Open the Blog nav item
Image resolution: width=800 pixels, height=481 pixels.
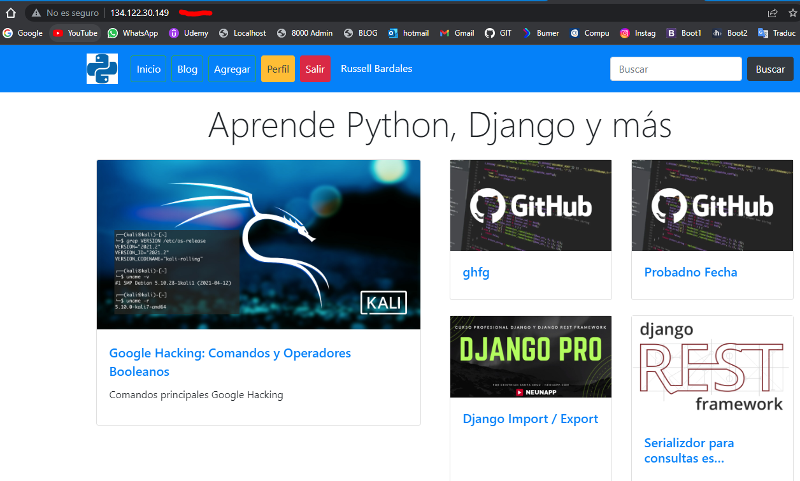click(x=187, y=69)
